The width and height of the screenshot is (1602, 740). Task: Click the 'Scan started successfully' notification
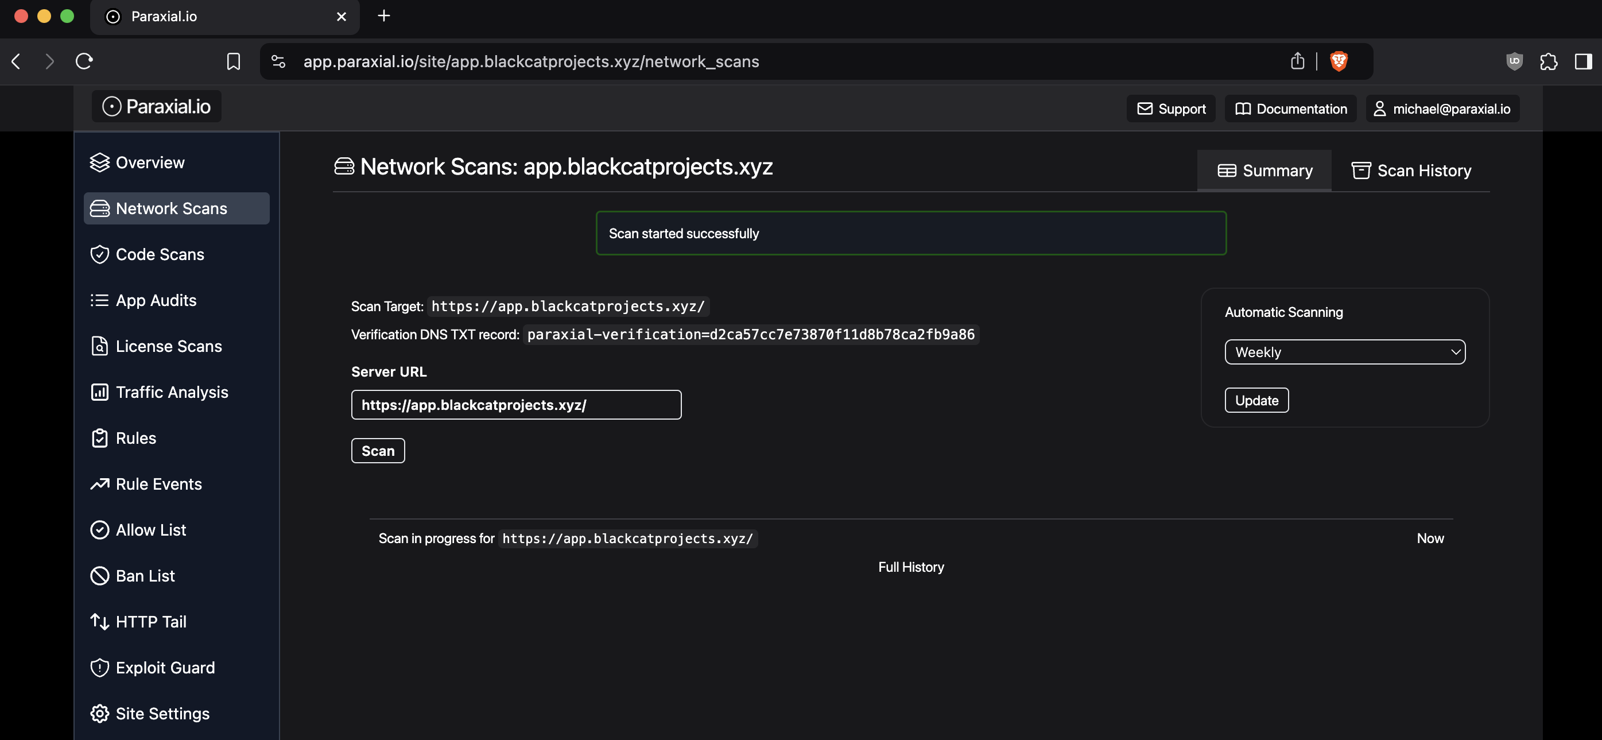click(x=911, y=233)
